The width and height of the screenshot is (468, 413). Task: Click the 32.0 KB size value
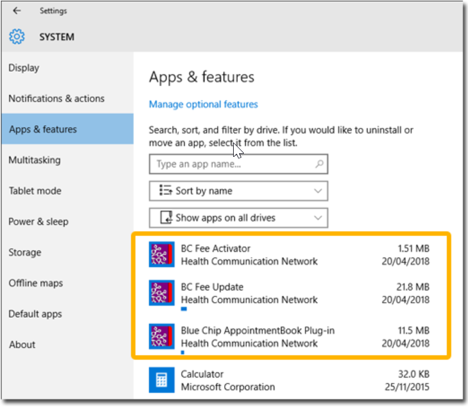414,374
